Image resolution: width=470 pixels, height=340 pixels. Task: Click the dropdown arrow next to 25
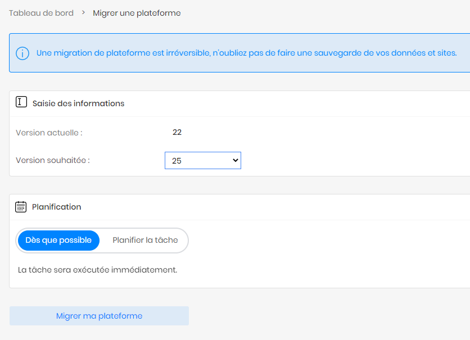click(236, 160)
